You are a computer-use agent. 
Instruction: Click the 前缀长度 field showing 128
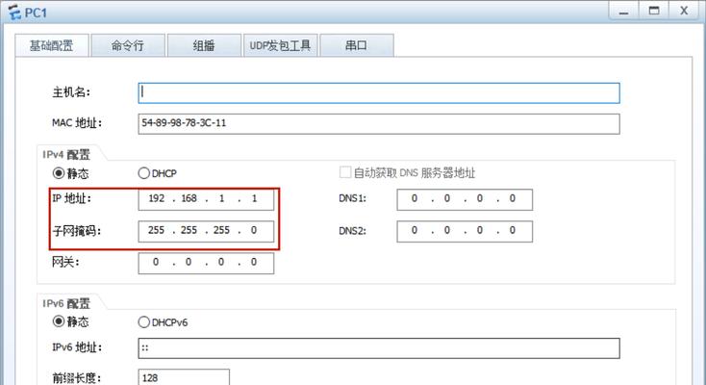[184, 377]
